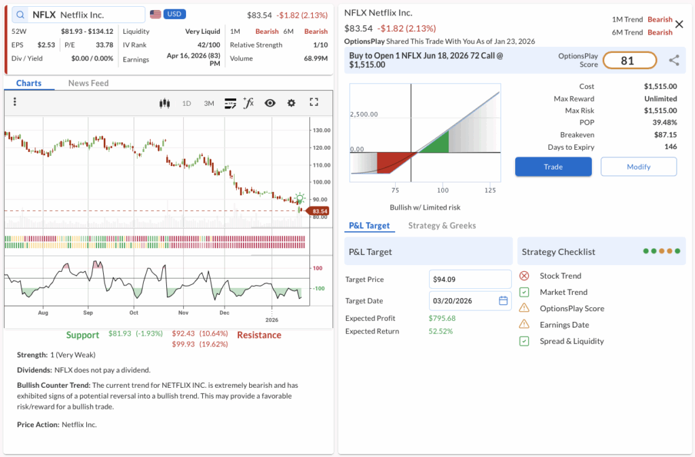Add an indicator with the fx icon
This screenshot has width=695, height=457.
pos(249,103)
